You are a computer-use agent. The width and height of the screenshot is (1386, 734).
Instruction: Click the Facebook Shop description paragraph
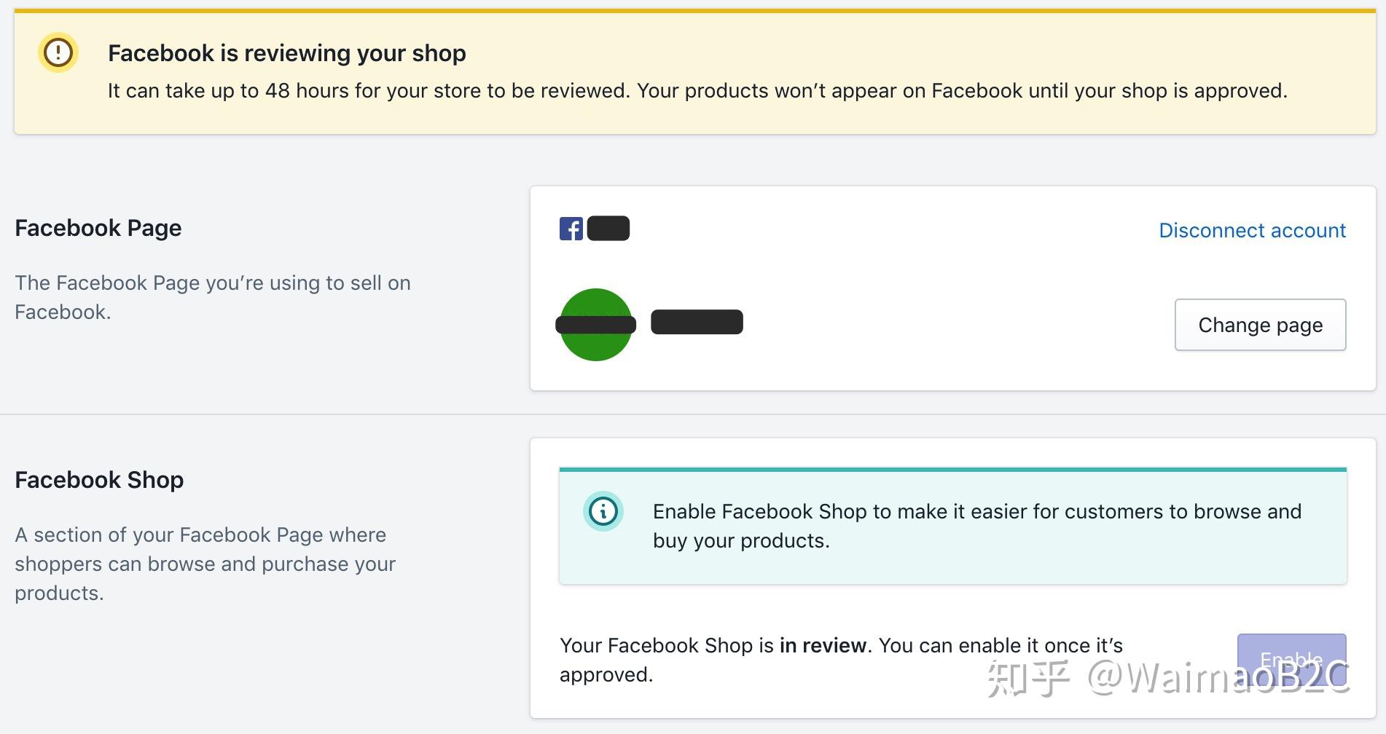click(205, 564)
